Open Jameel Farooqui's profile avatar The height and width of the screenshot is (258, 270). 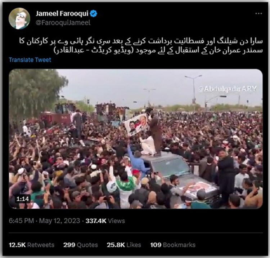(19, 18)
